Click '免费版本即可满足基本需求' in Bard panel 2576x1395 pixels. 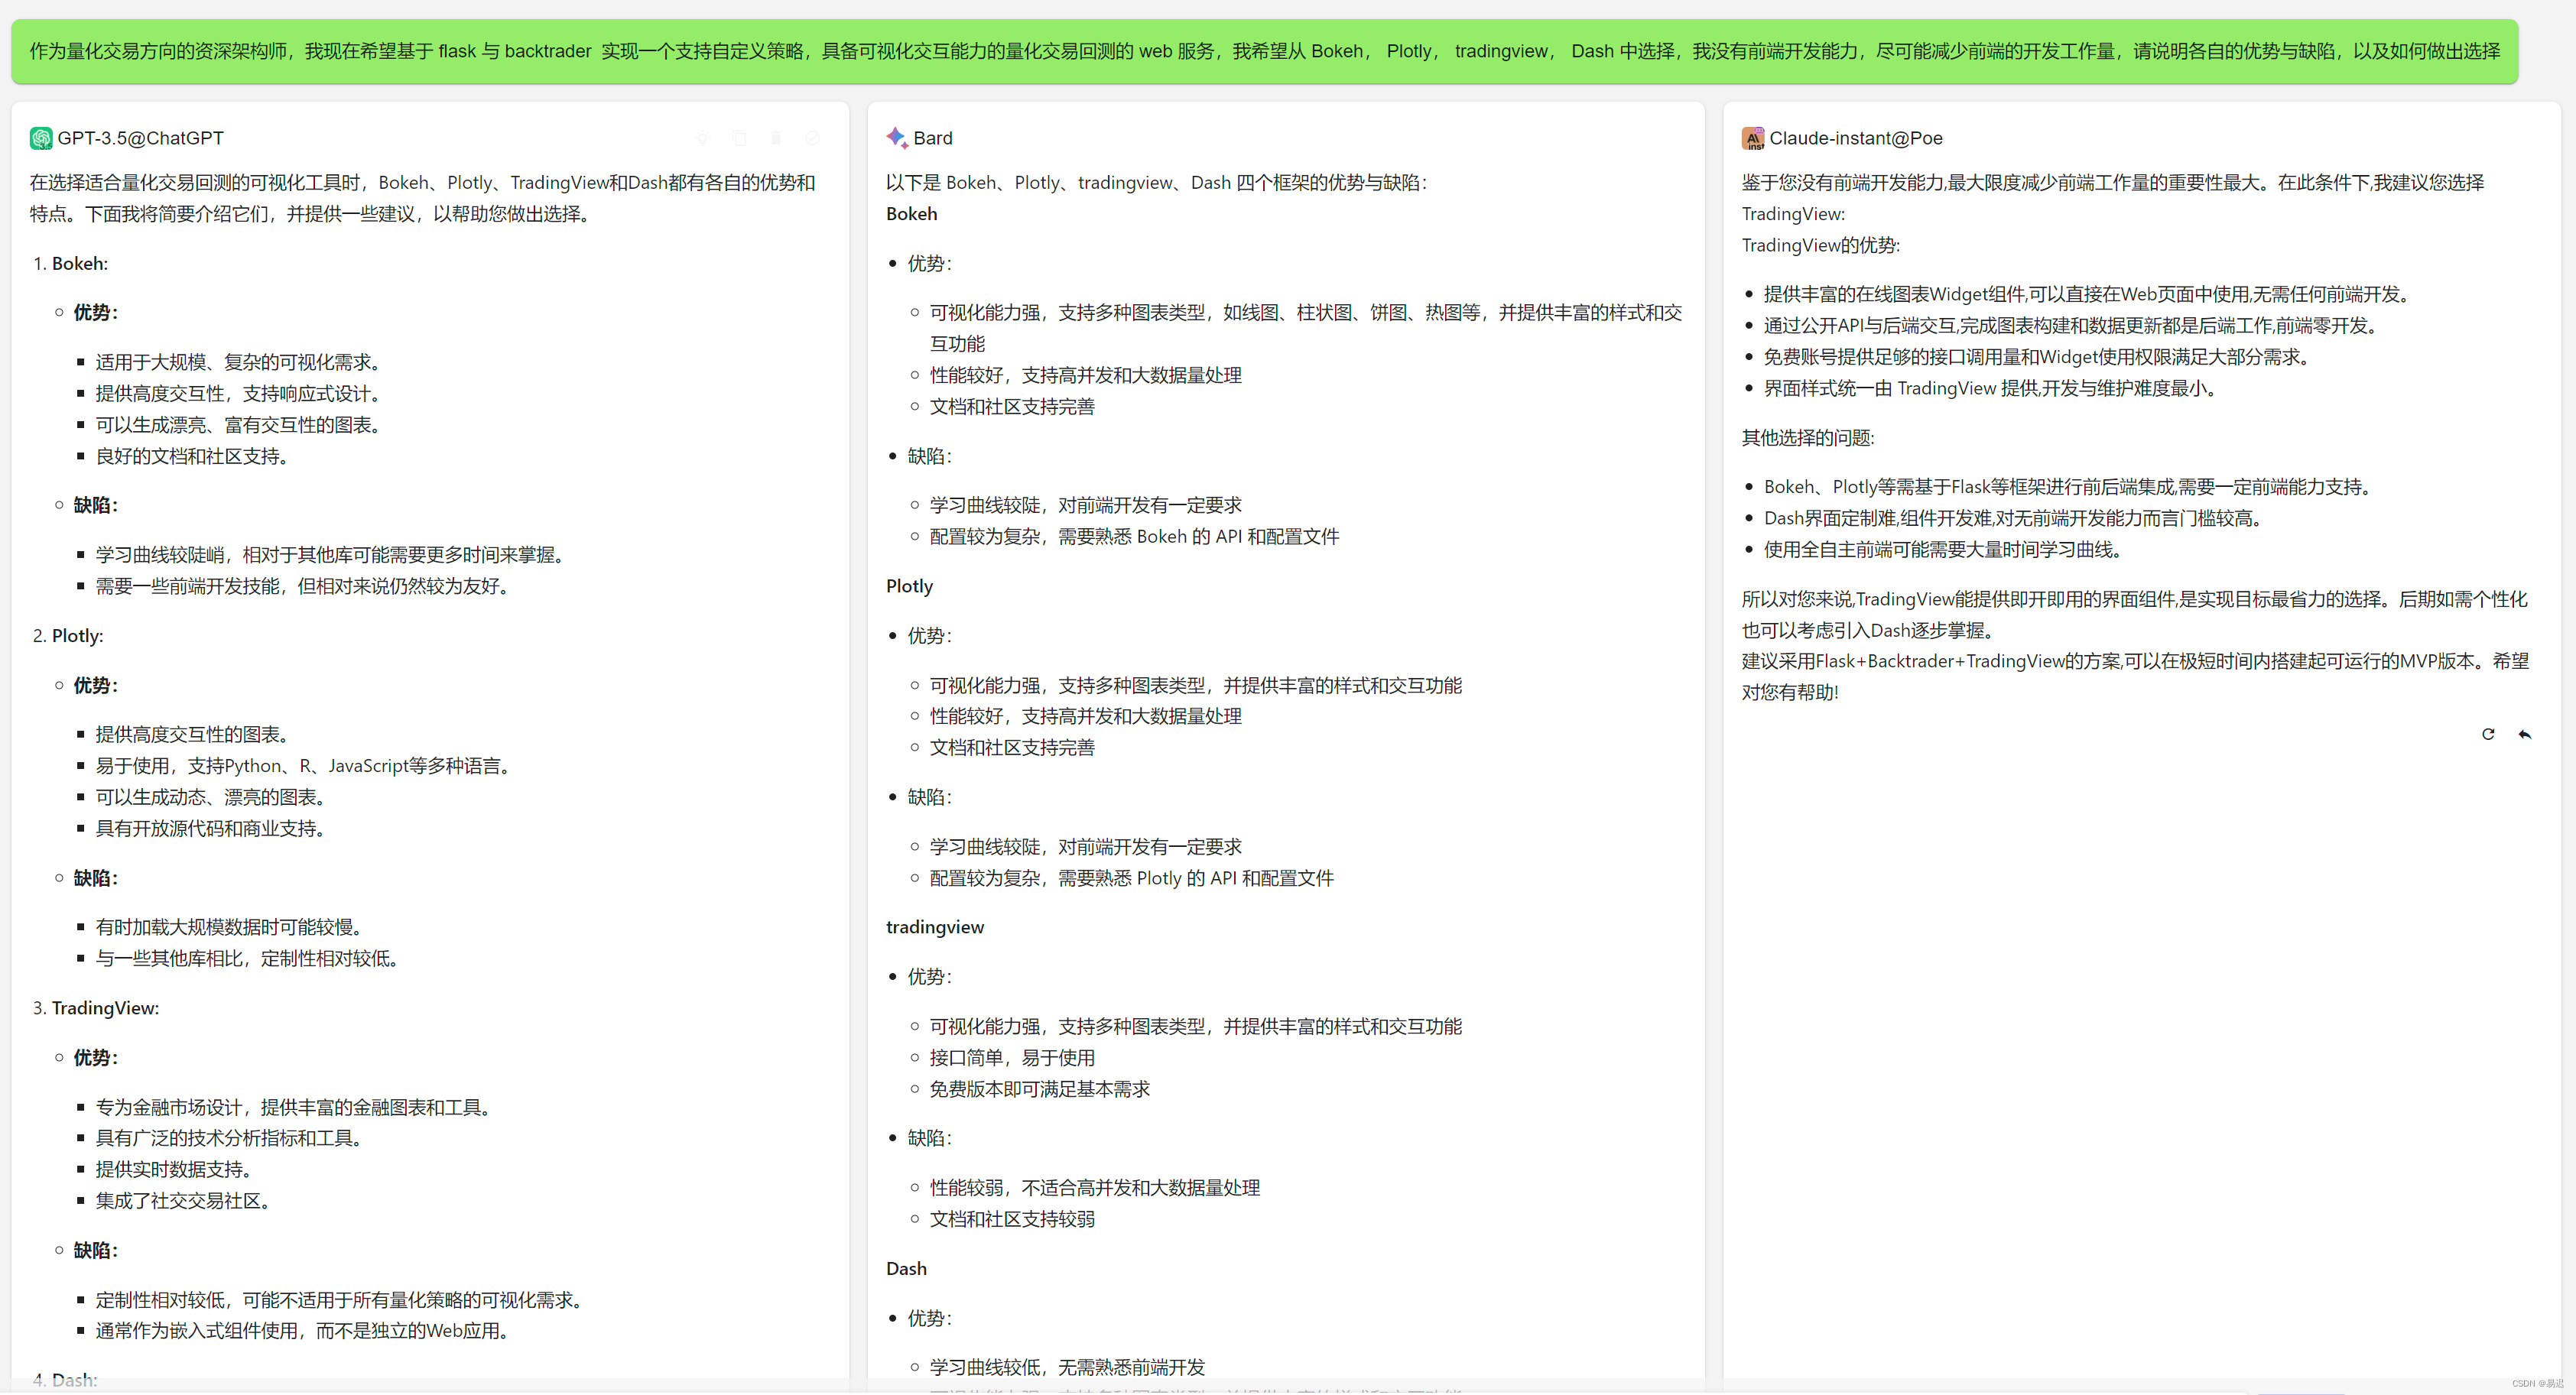(x=1040, y=1088)
